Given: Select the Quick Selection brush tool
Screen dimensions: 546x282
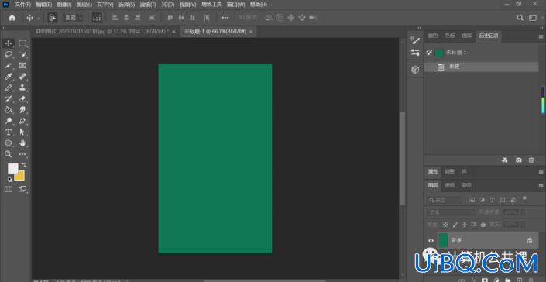Looking at the screenshot, I should (x=22, y=55).
